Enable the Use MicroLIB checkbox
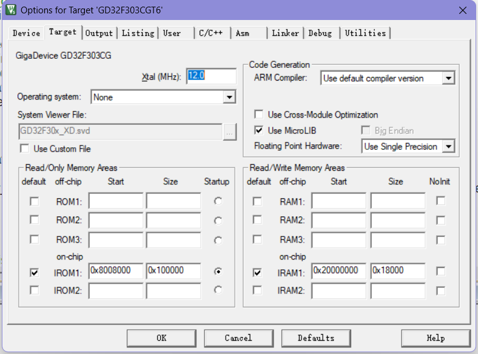 point(259,130)
